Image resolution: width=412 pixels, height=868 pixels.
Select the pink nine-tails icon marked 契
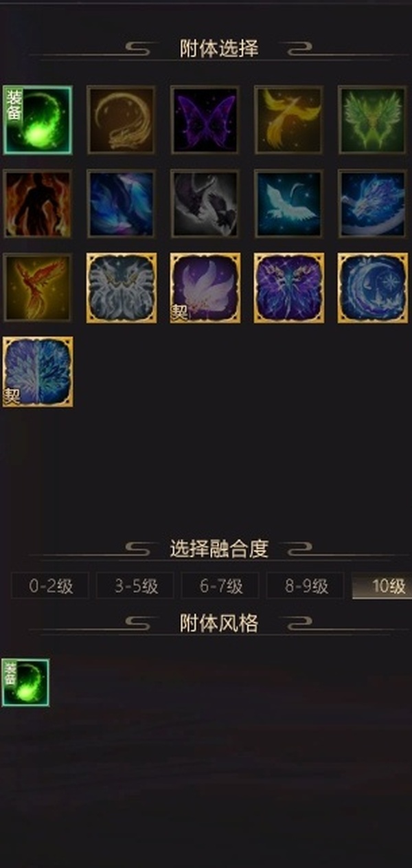click(205, 287)
